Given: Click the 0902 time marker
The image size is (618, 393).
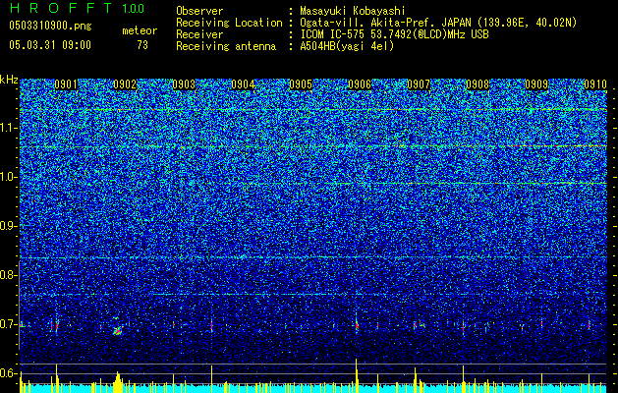Looking at the screenshot, I should [125, 84].
